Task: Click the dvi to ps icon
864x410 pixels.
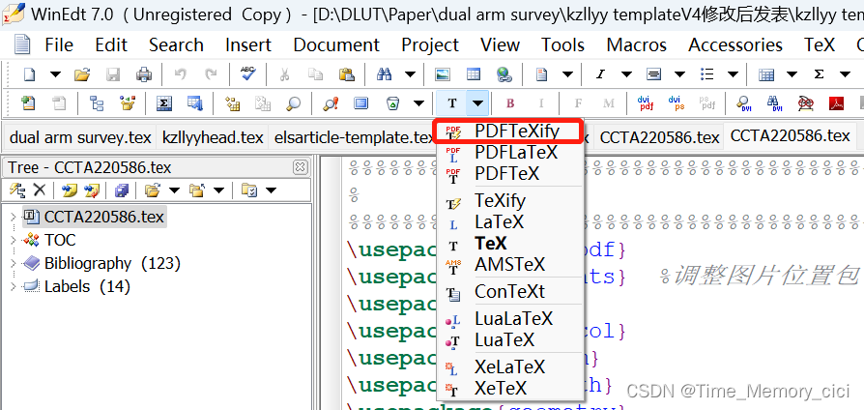Action: pyautogui.click(x=677, y=103)
